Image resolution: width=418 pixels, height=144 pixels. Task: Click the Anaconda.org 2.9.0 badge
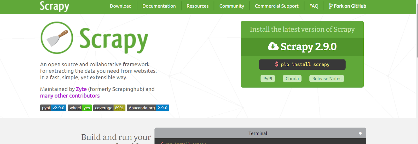(148, 108)
